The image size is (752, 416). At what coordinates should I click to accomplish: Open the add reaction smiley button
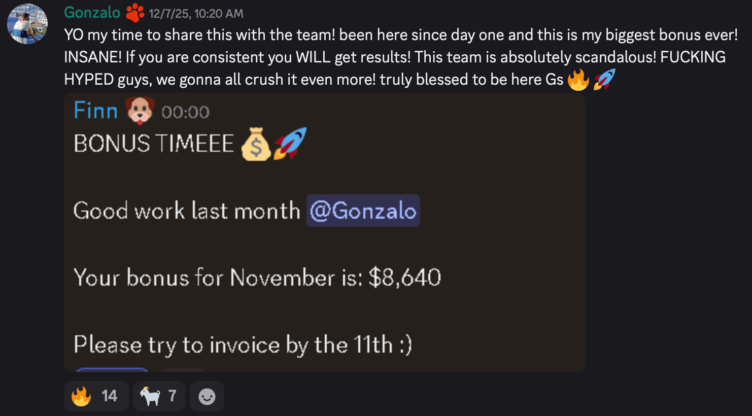(x=207, y=396)
